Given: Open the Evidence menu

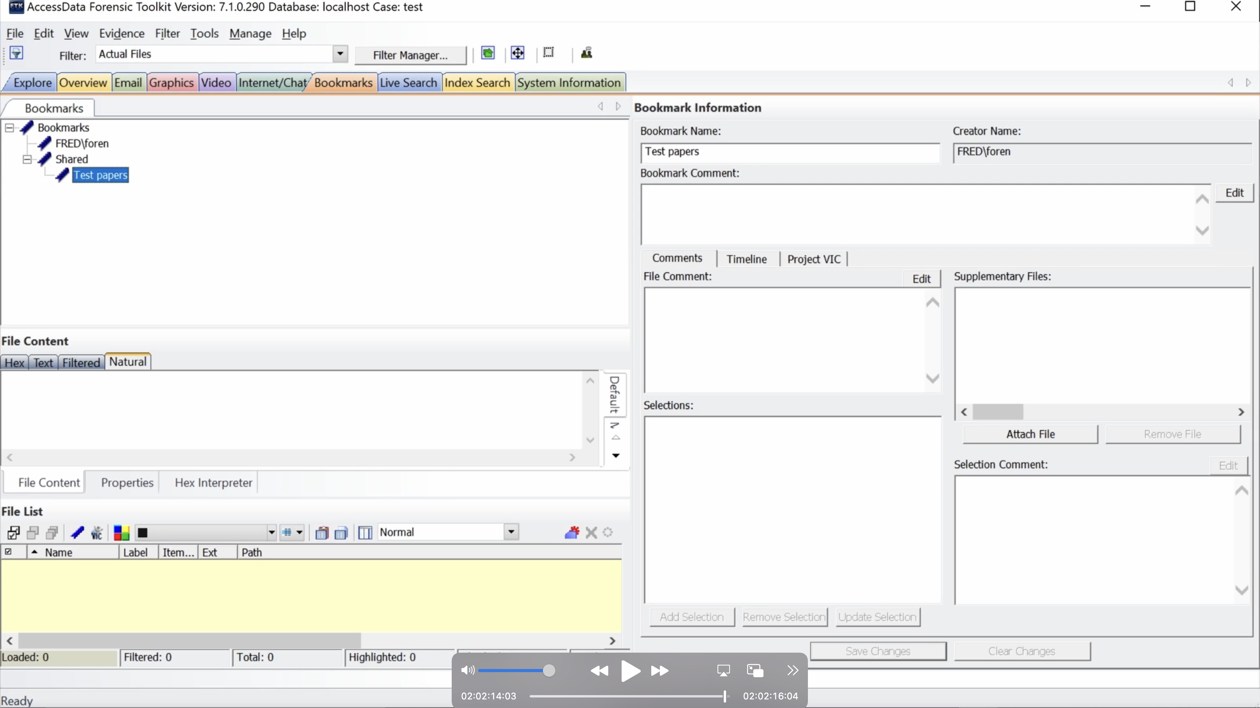Looking at the screenshot, I should tap(122, 33).
